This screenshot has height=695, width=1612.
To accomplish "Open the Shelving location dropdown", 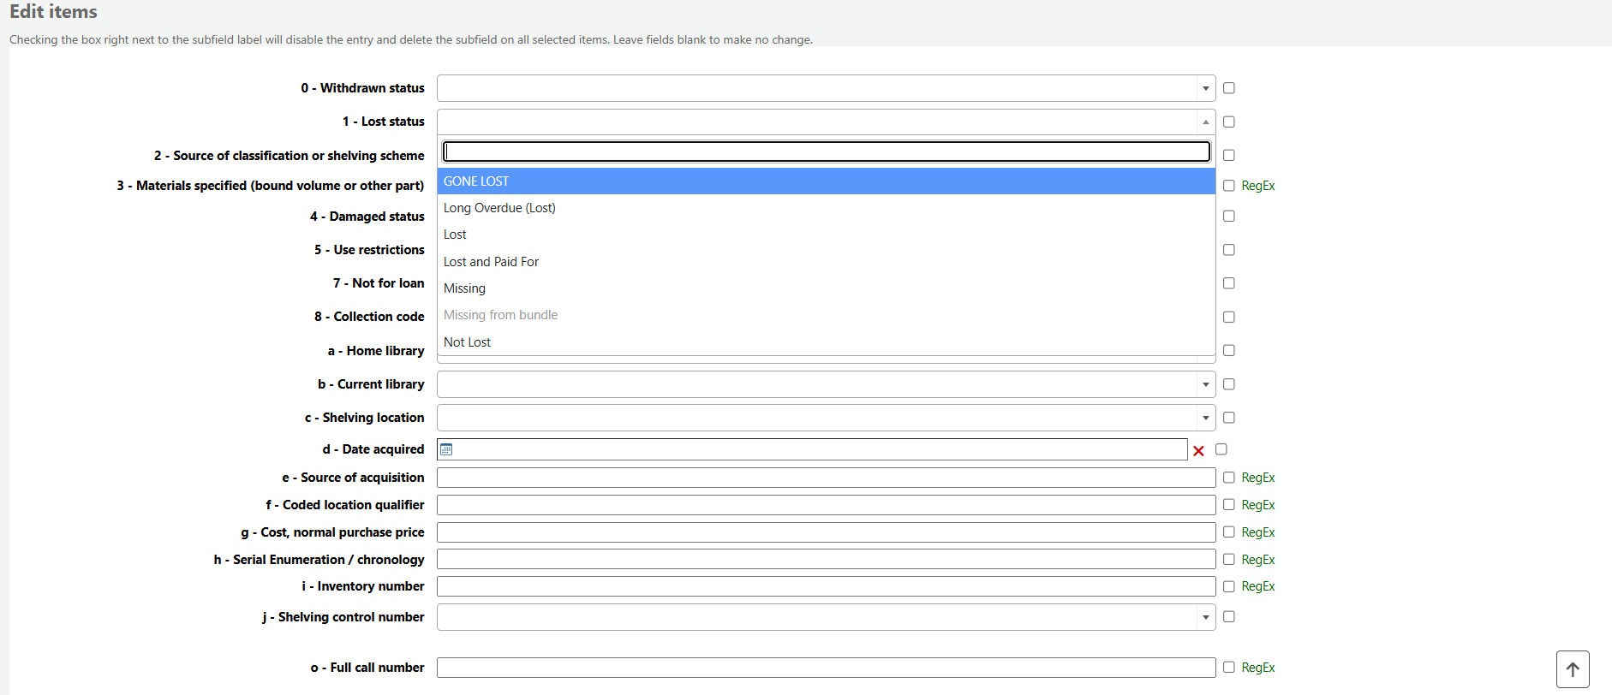I will click(x=1205, y=418).
